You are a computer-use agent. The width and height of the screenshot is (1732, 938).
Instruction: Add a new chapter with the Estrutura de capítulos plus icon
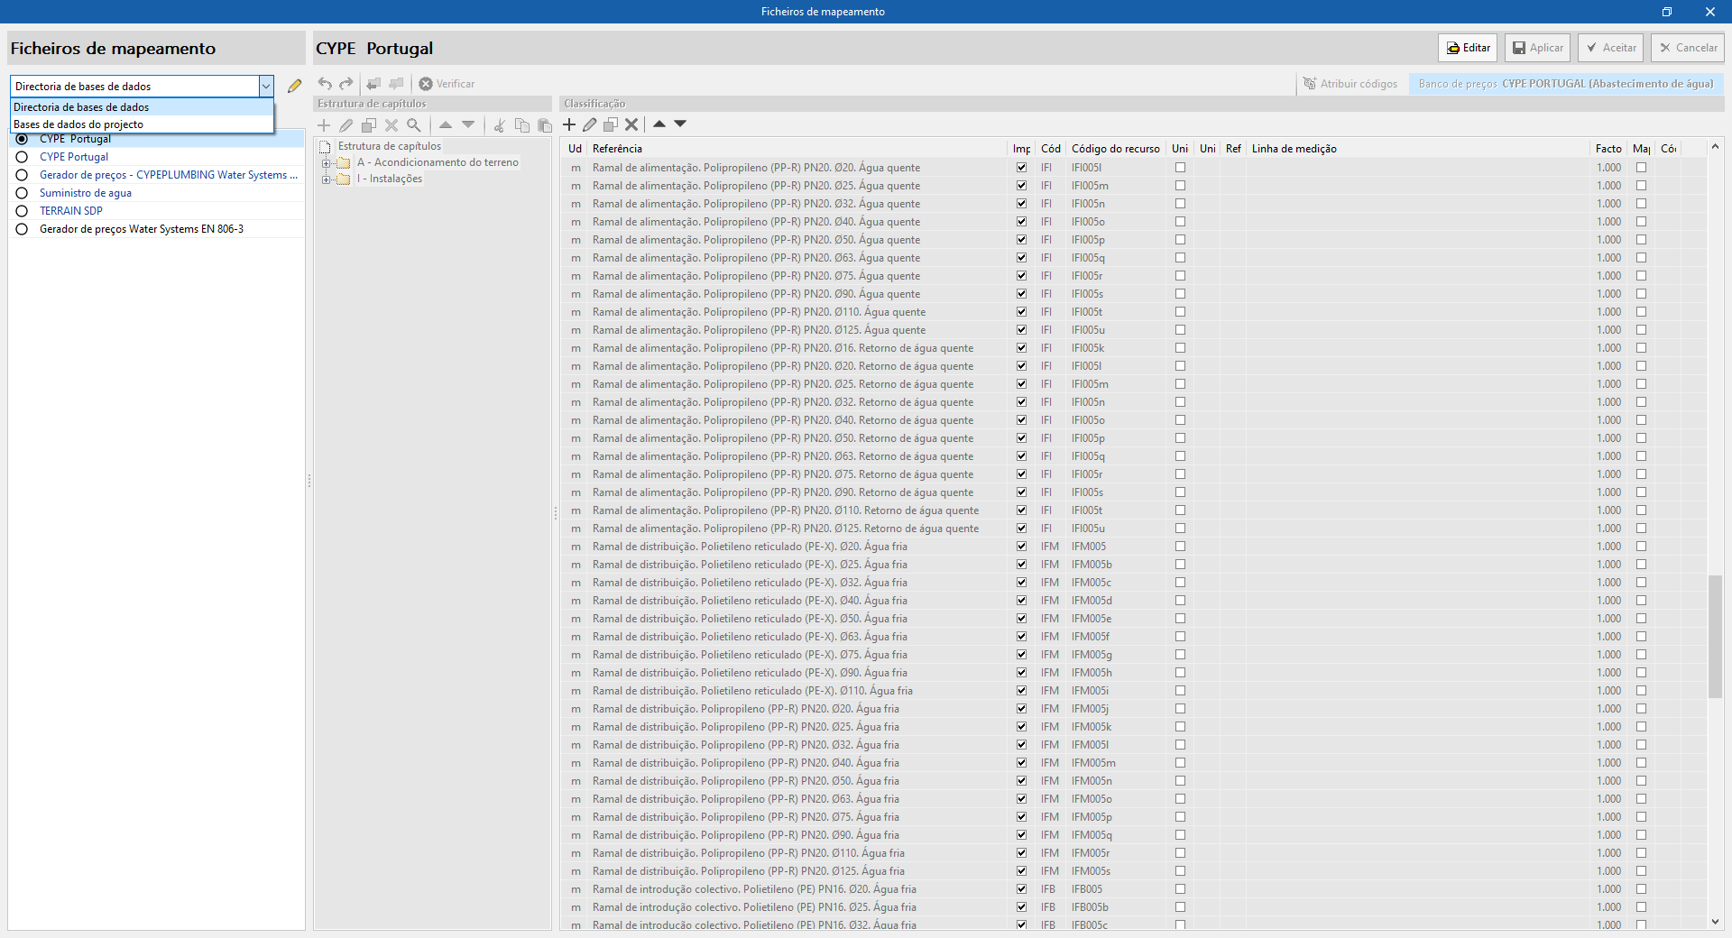click(x=324, y=125)
